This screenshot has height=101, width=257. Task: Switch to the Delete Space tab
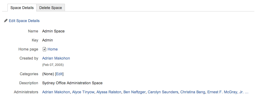[x=51, y=8]
